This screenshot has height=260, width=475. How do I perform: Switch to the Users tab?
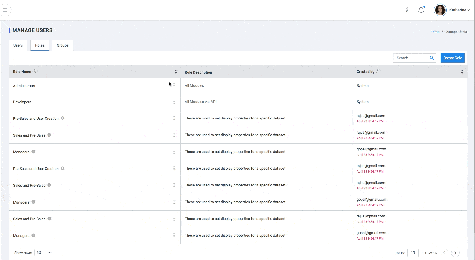click(x=18, y=45)
